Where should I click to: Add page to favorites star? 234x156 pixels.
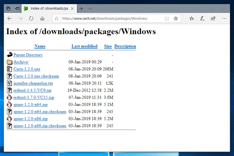176,19
